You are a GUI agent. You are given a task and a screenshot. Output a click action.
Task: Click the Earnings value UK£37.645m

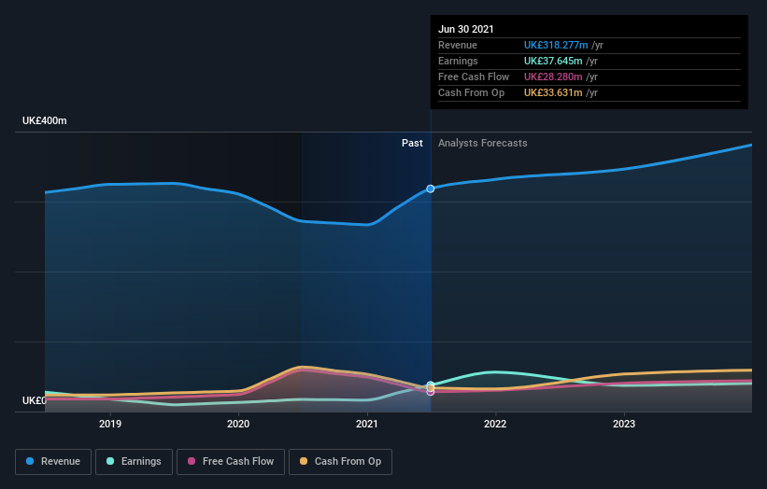point(553,61)
